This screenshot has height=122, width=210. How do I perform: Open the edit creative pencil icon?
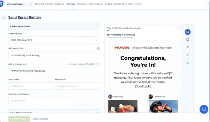pyautogui.click(x=188, y=55)
